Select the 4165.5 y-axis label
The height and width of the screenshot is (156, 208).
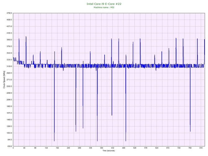click(x=9, y=33)
